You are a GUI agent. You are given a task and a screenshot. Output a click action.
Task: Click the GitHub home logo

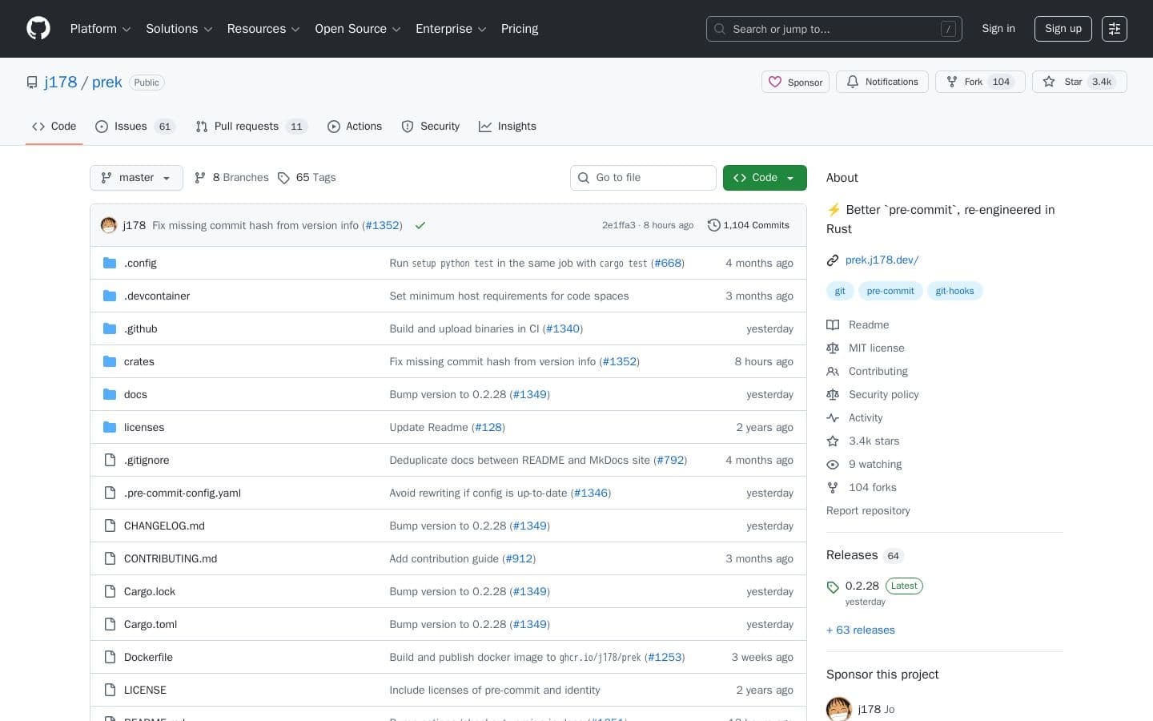(38, 28)
